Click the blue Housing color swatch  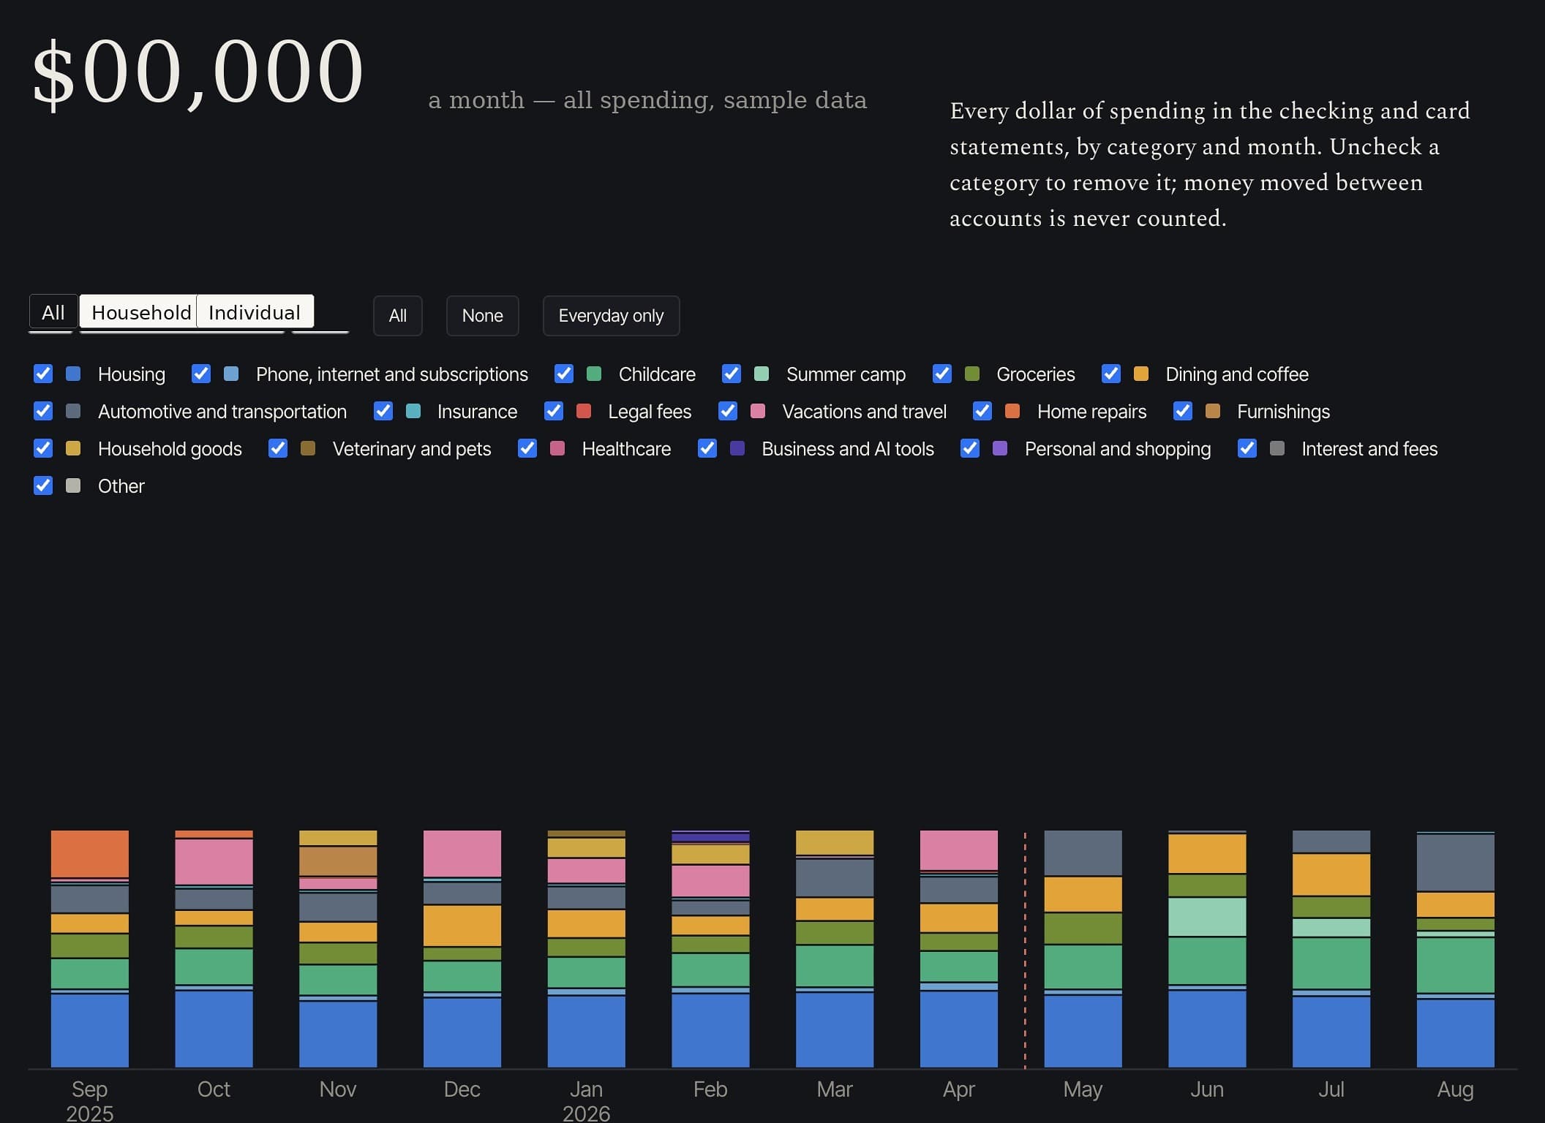pos(73,374)
